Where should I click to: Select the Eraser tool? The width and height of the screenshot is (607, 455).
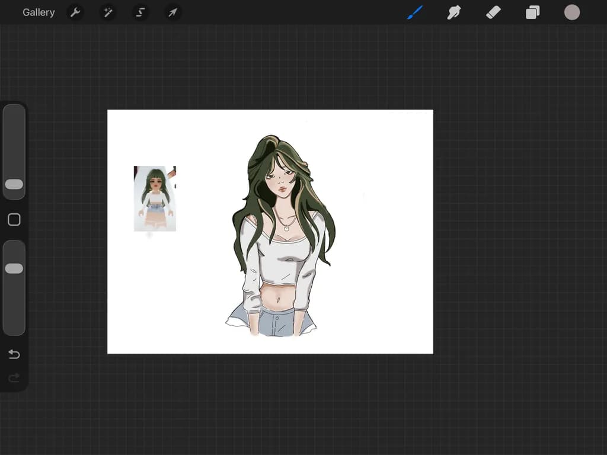tap(493, 12)
